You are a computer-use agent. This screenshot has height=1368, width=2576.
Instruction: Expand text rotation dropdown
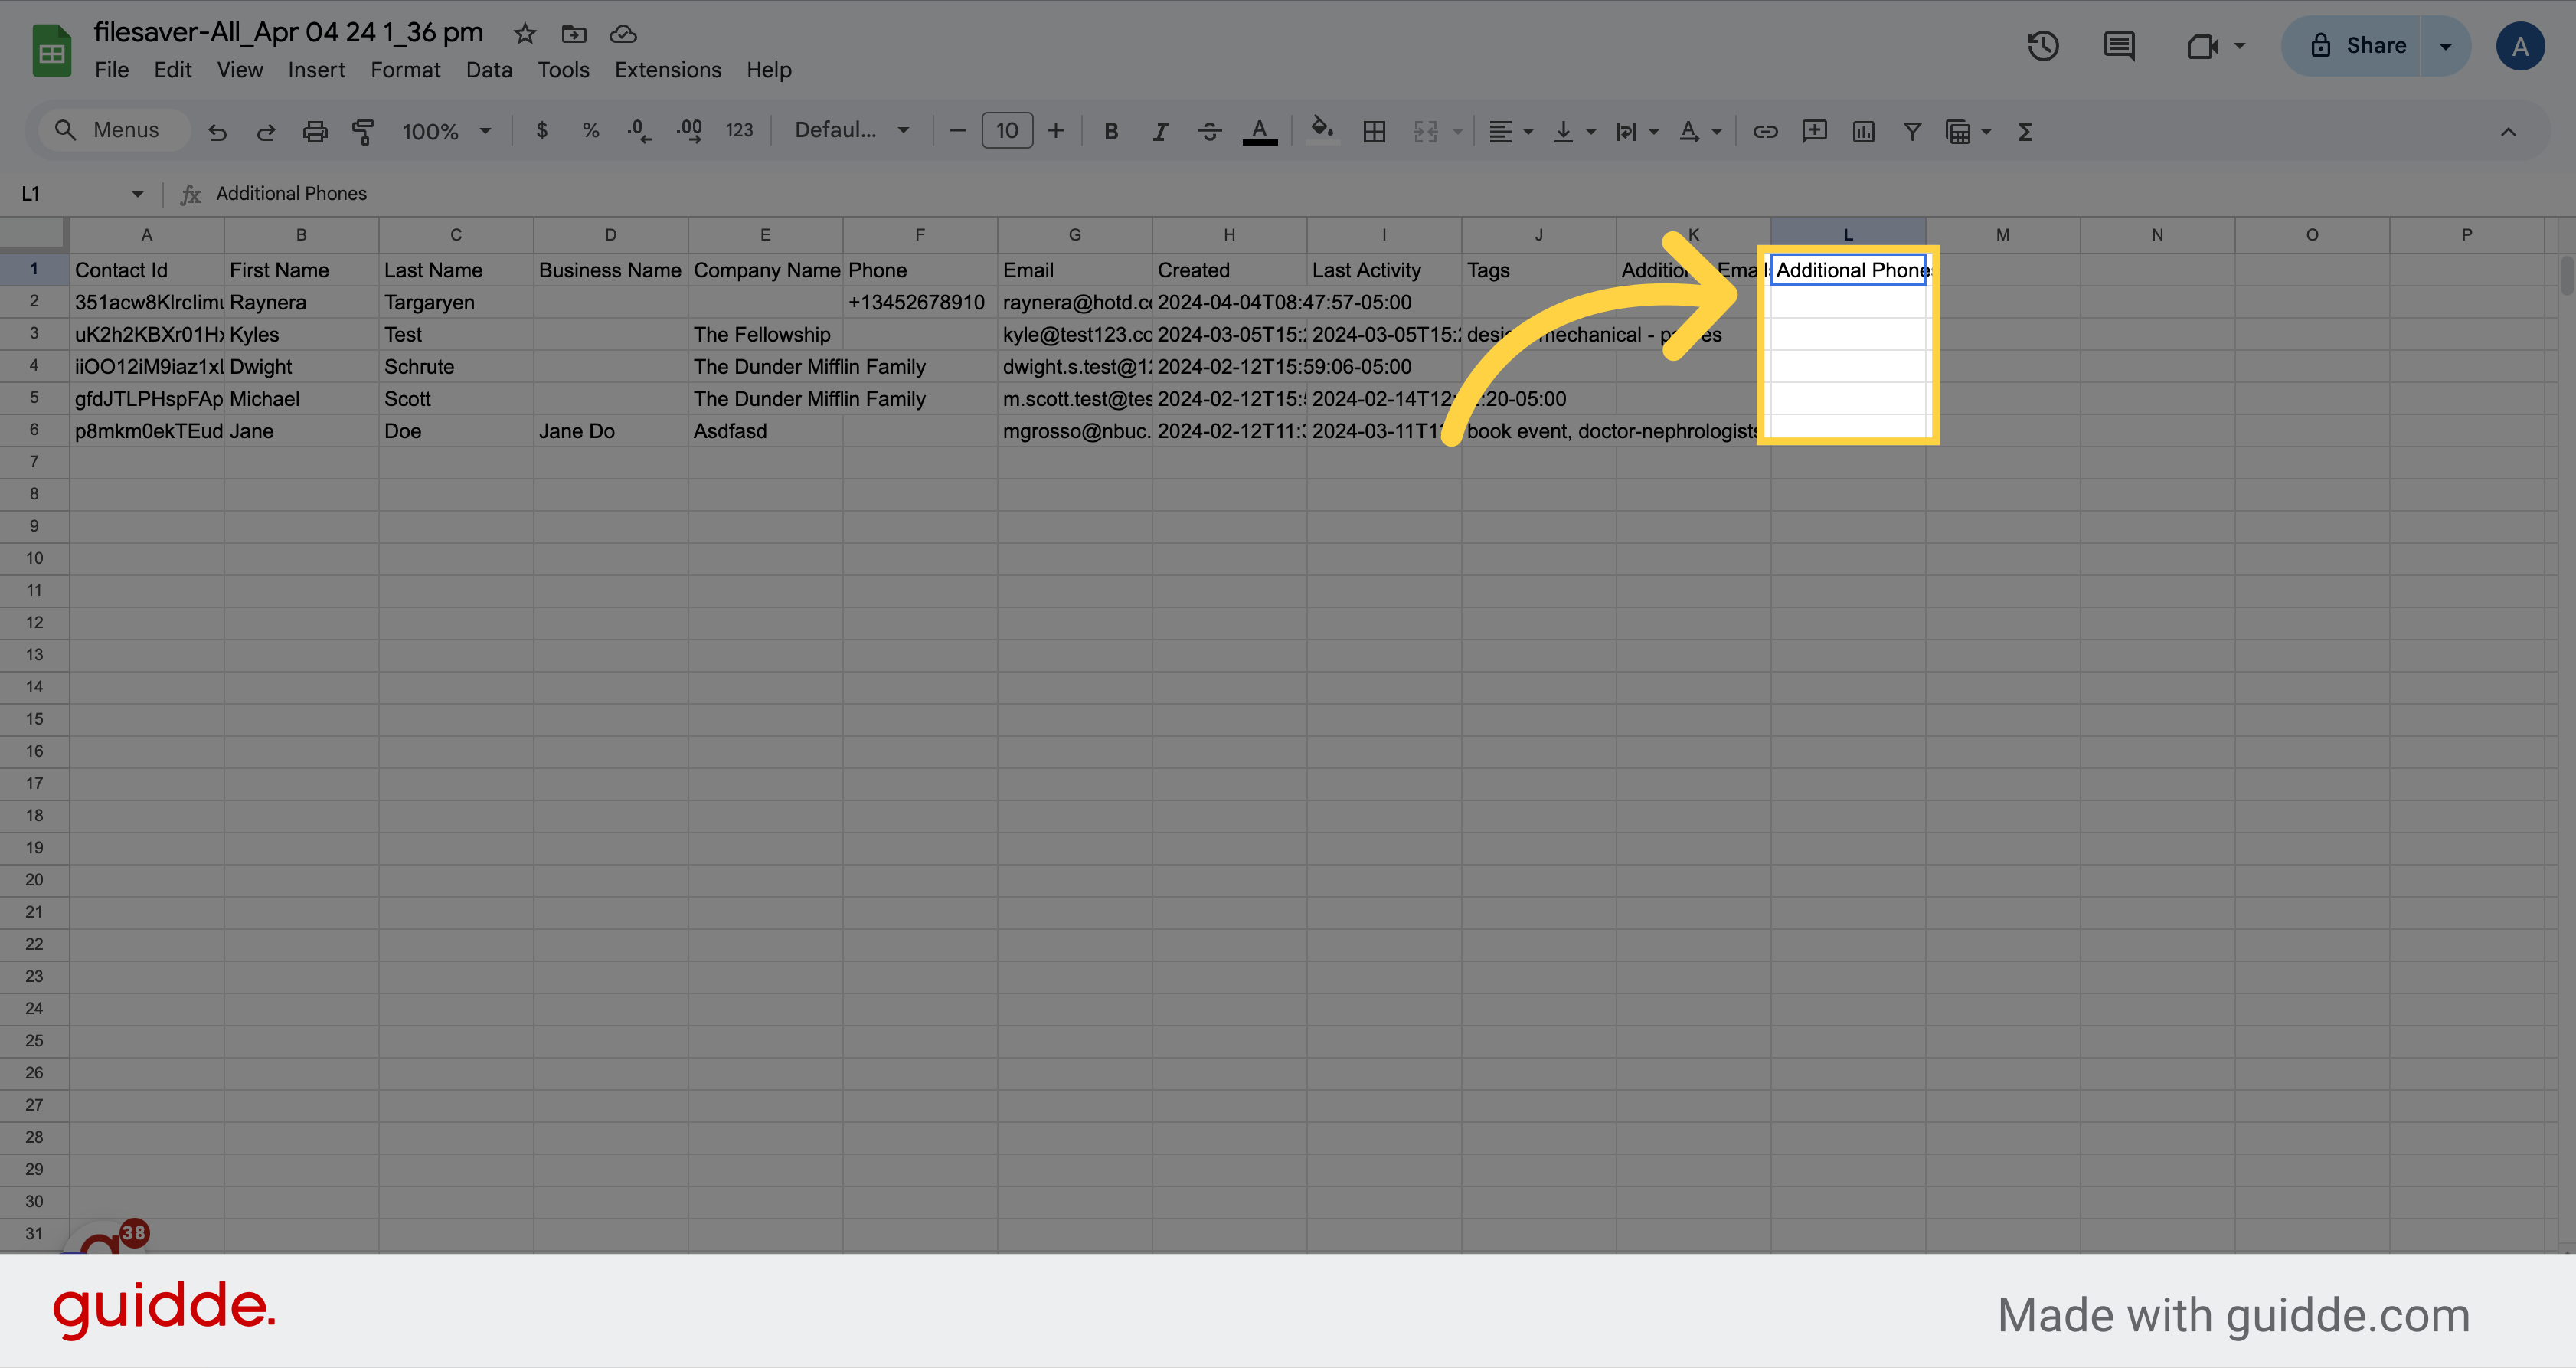(x=1716, y=131)
